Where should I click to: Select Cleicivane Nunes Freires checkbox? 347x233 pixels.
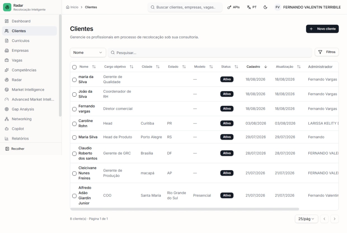(74, 173)
